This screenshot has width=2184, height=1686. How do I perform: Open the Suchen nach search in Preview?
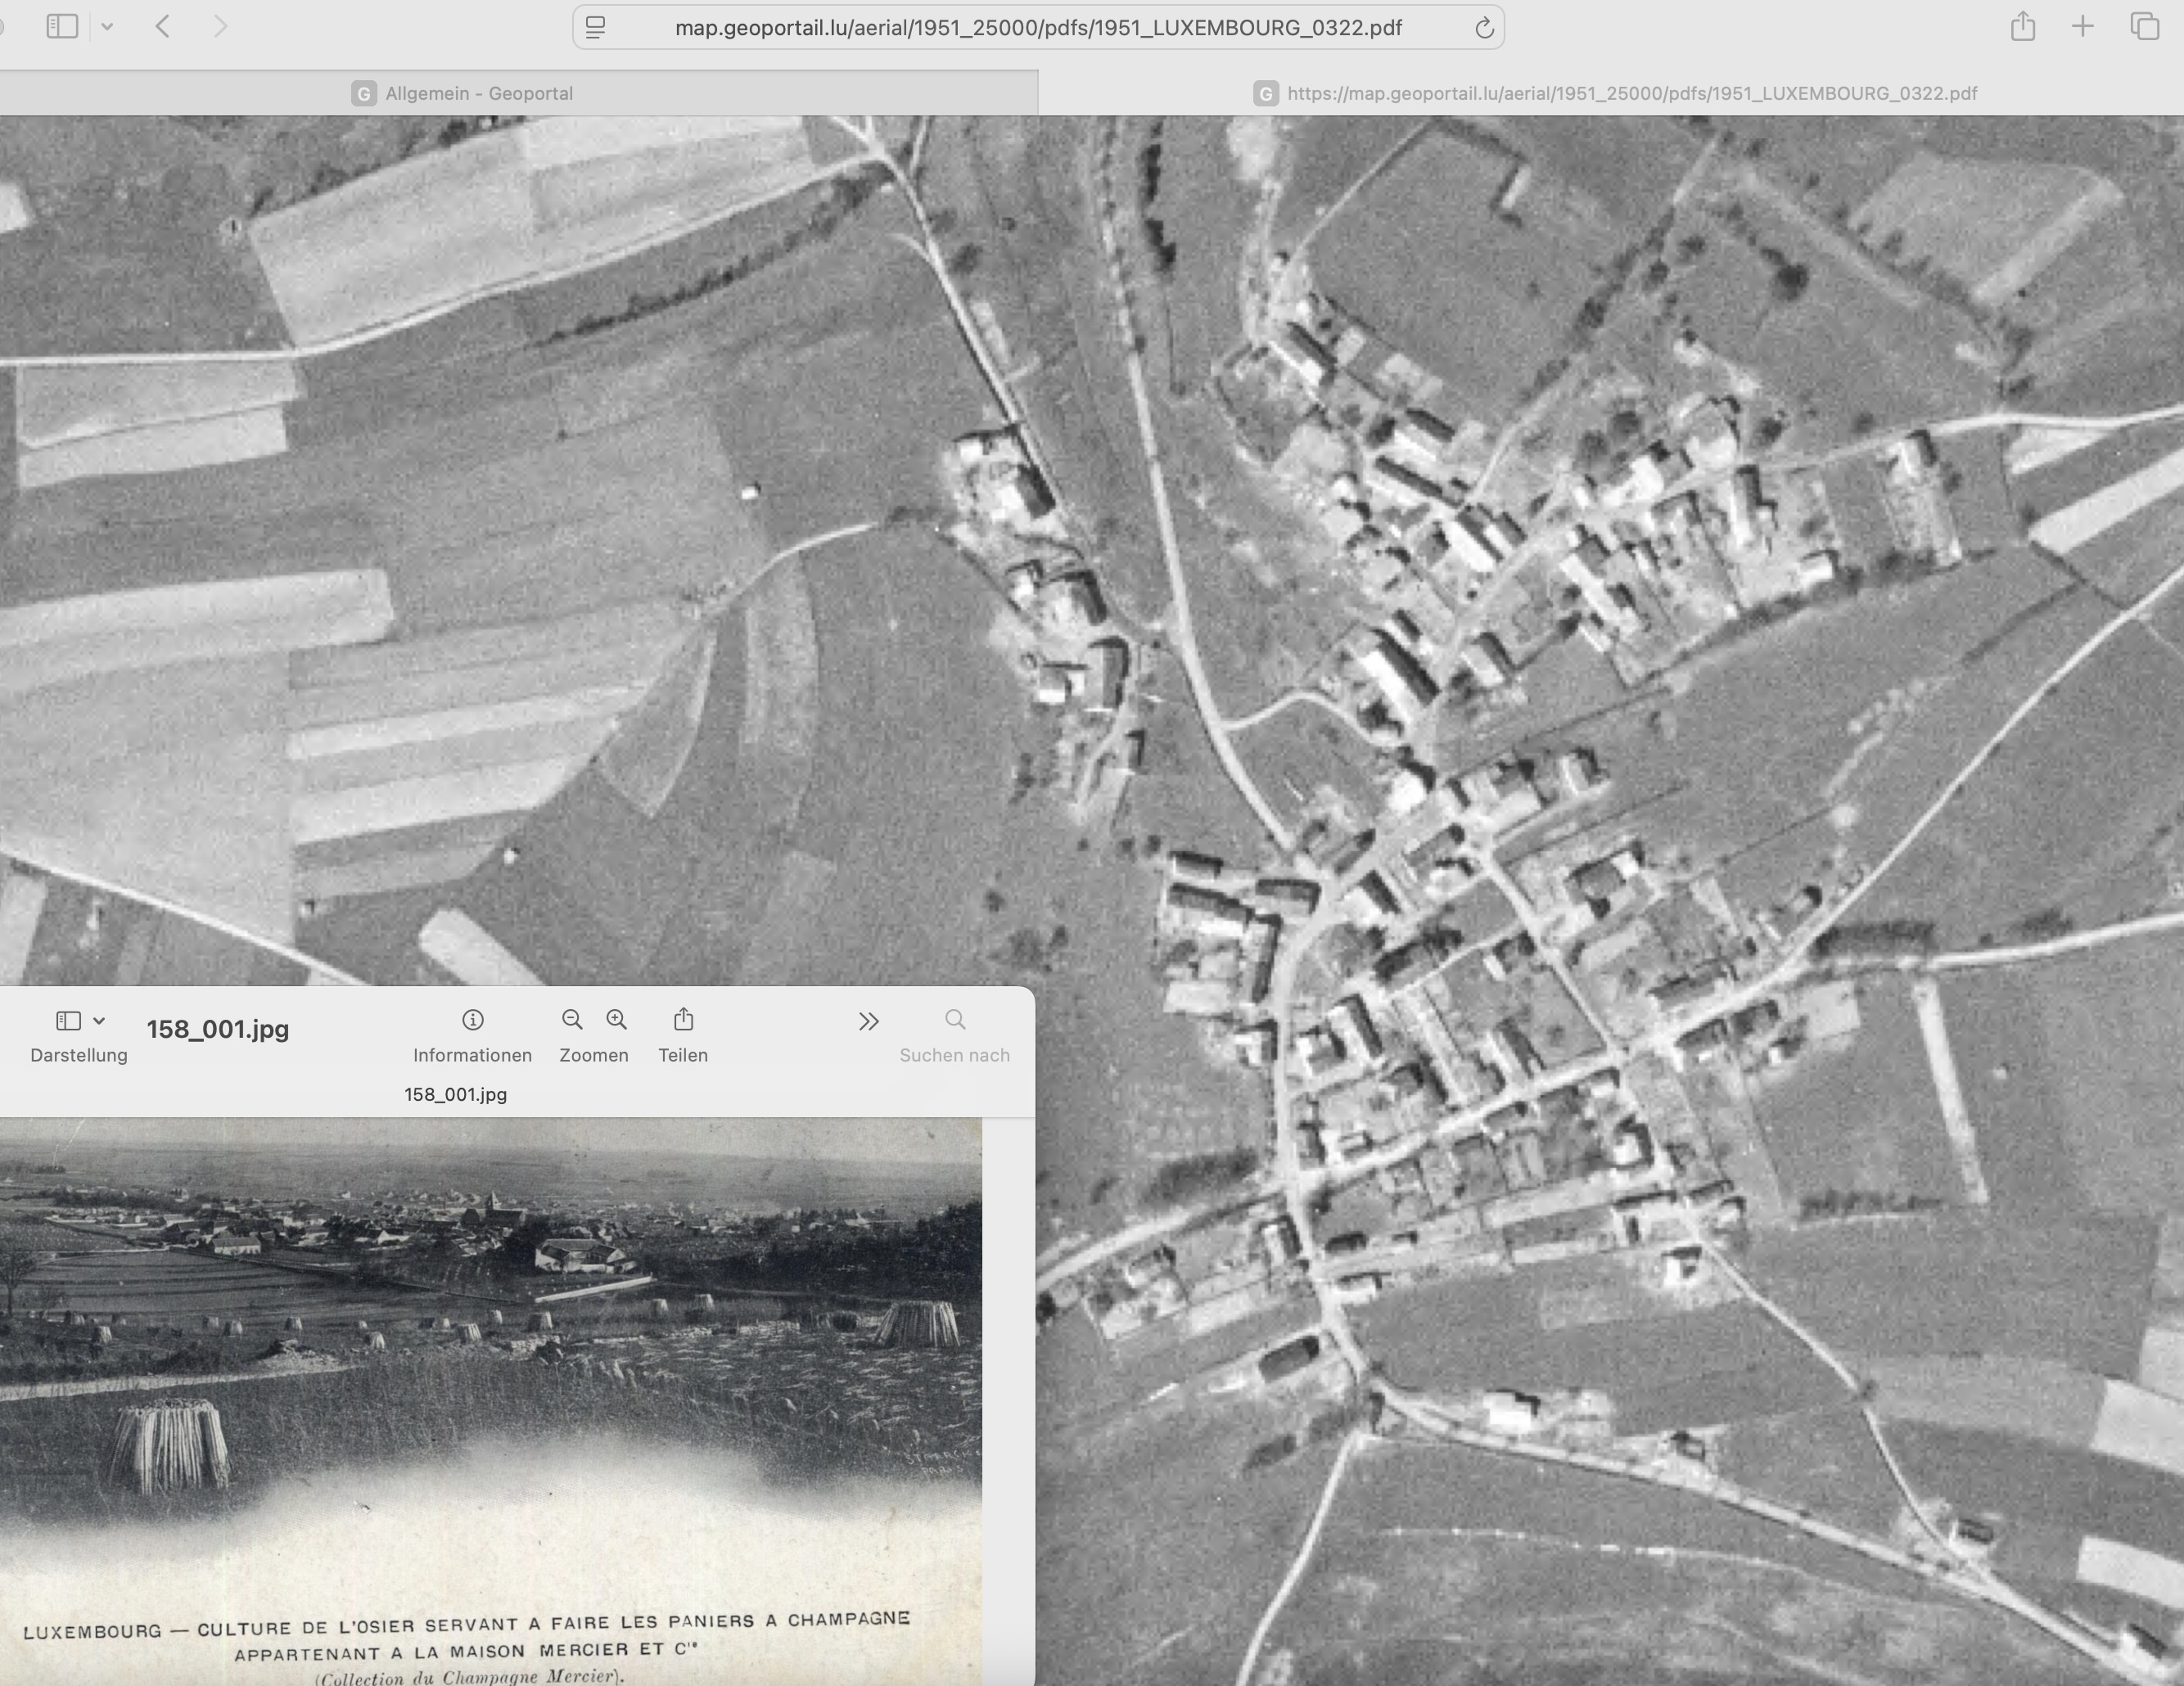tap(954, 1035)
